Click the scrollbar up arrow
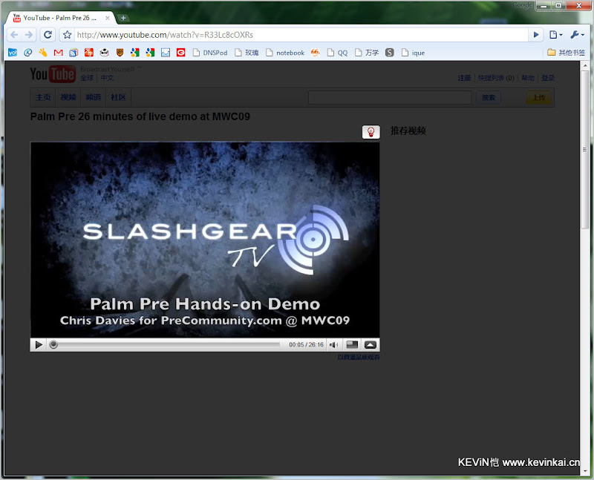The image size is (594, 480). pyautogui.click(x=585, y=65)
